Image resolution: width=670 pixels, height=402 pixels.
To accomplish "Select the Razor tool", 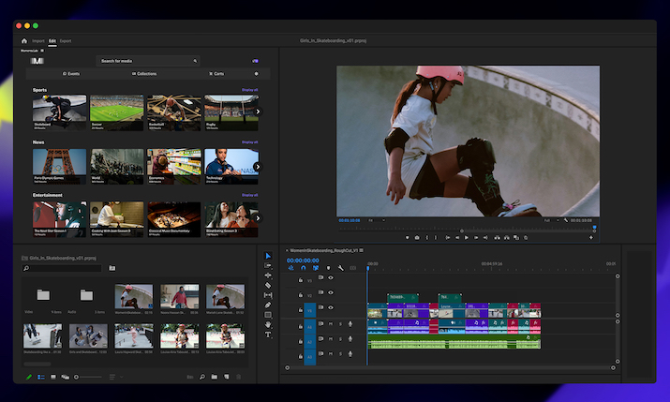I will (268, 285).
